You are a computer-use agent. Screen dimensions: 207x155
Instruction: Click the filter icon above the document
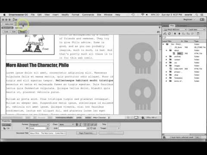tap(160, 28)
